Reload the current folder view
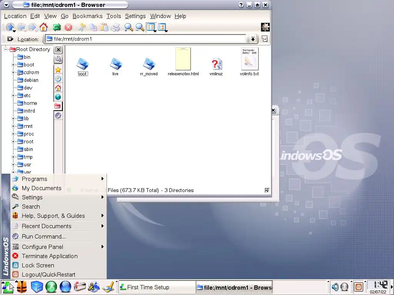 (x=57, y=27)
